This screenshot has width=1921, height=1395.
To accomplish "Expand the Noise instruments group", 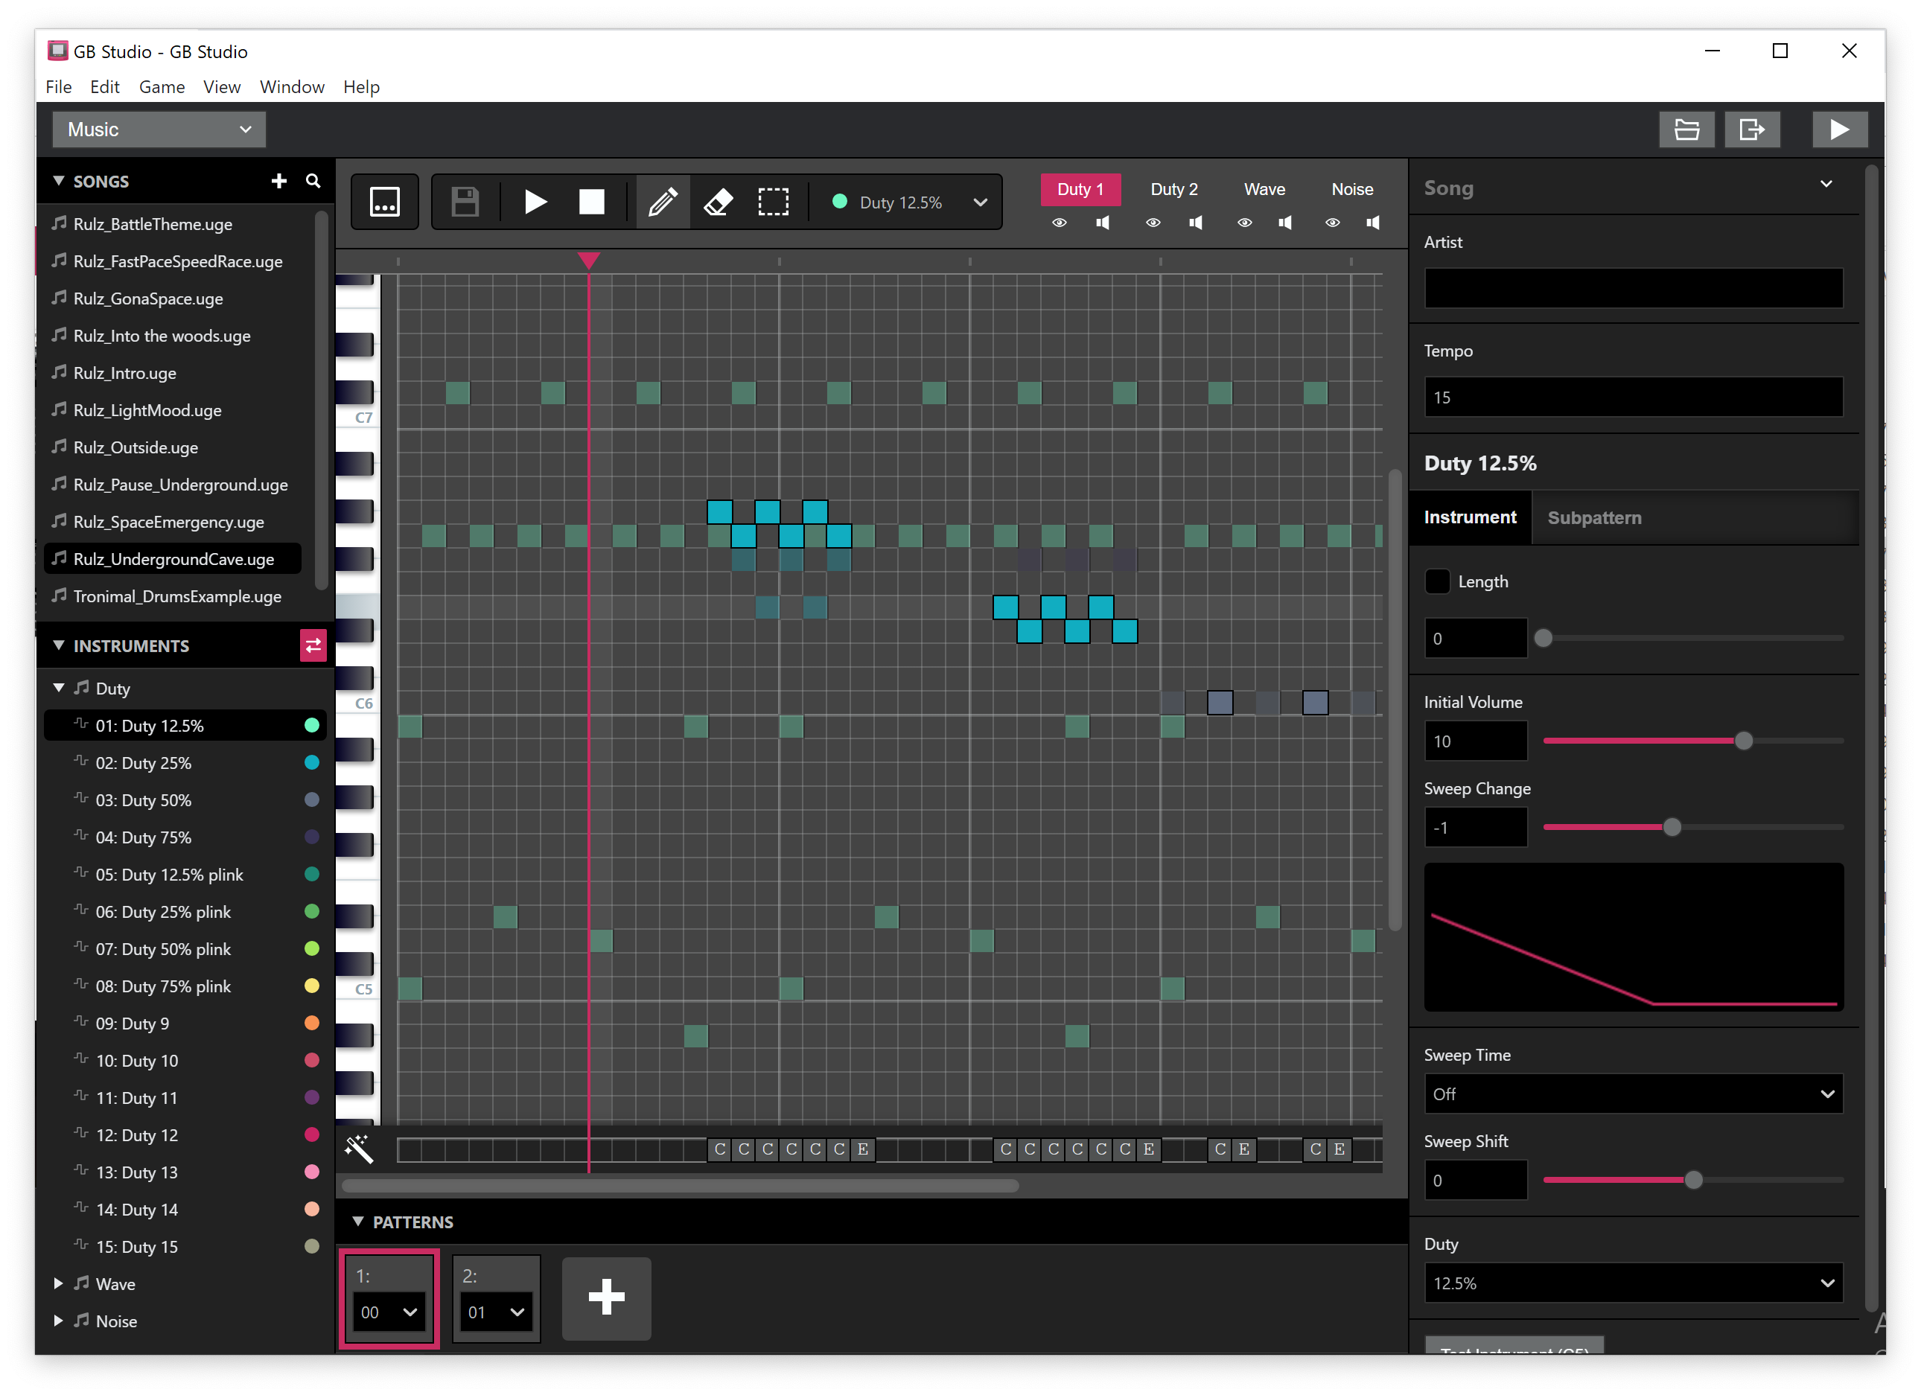I will 58,1321.
